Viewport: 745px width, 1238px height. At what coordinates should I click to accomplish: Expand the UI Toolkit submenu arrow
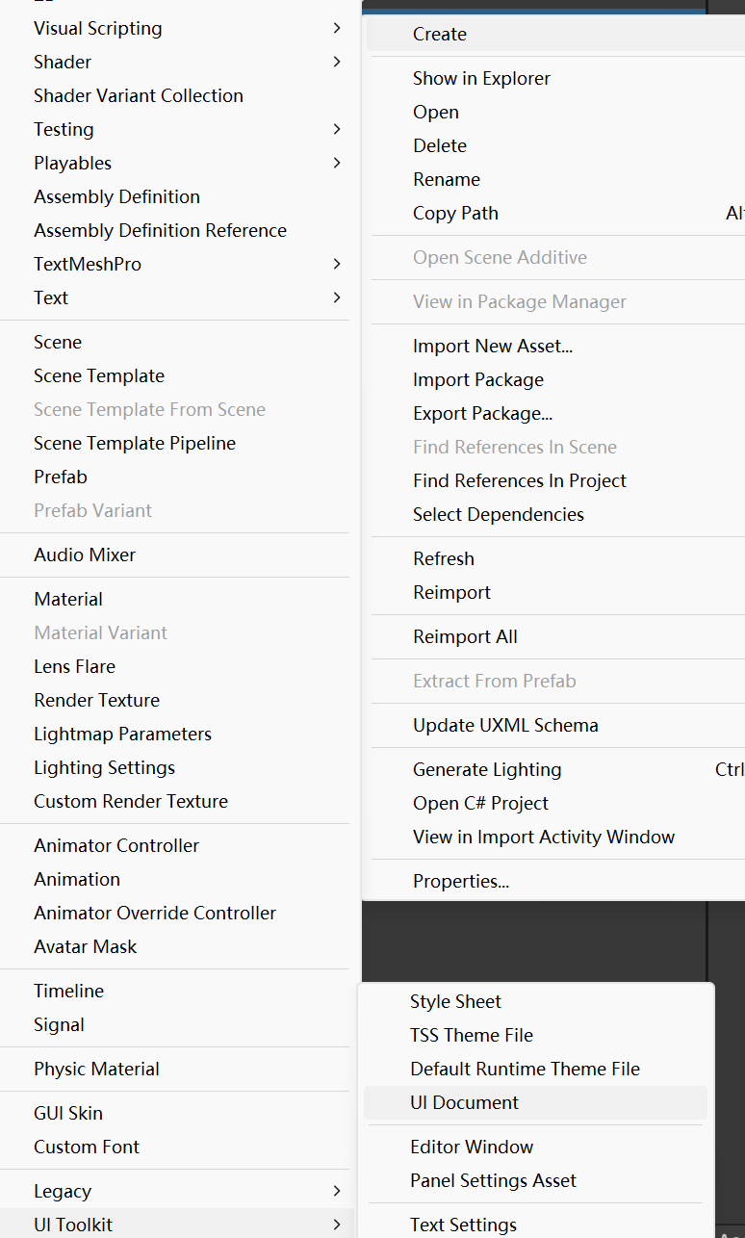[337, 1225]
